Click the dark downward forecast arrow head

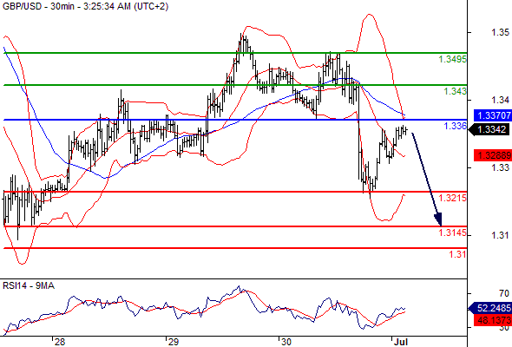[x=438, y=219]
